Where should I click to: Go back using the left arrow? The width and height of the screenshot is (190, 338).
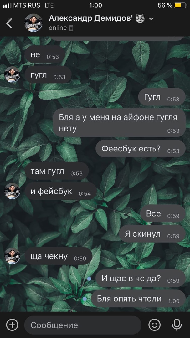click(9, 23)
